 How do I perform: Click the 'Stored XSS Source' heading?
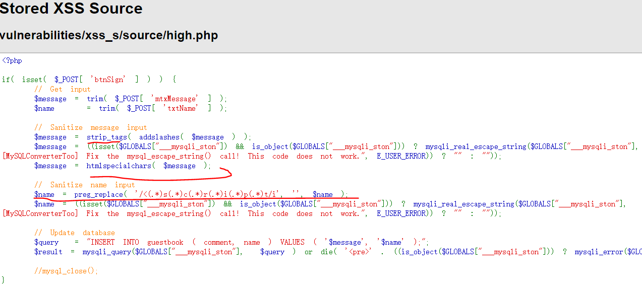coord(71,9)
